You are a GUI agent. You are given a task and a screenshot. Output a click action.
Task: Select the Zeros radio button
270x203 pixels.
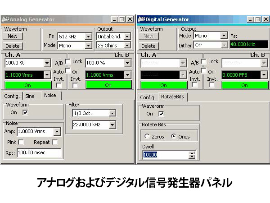147,137
